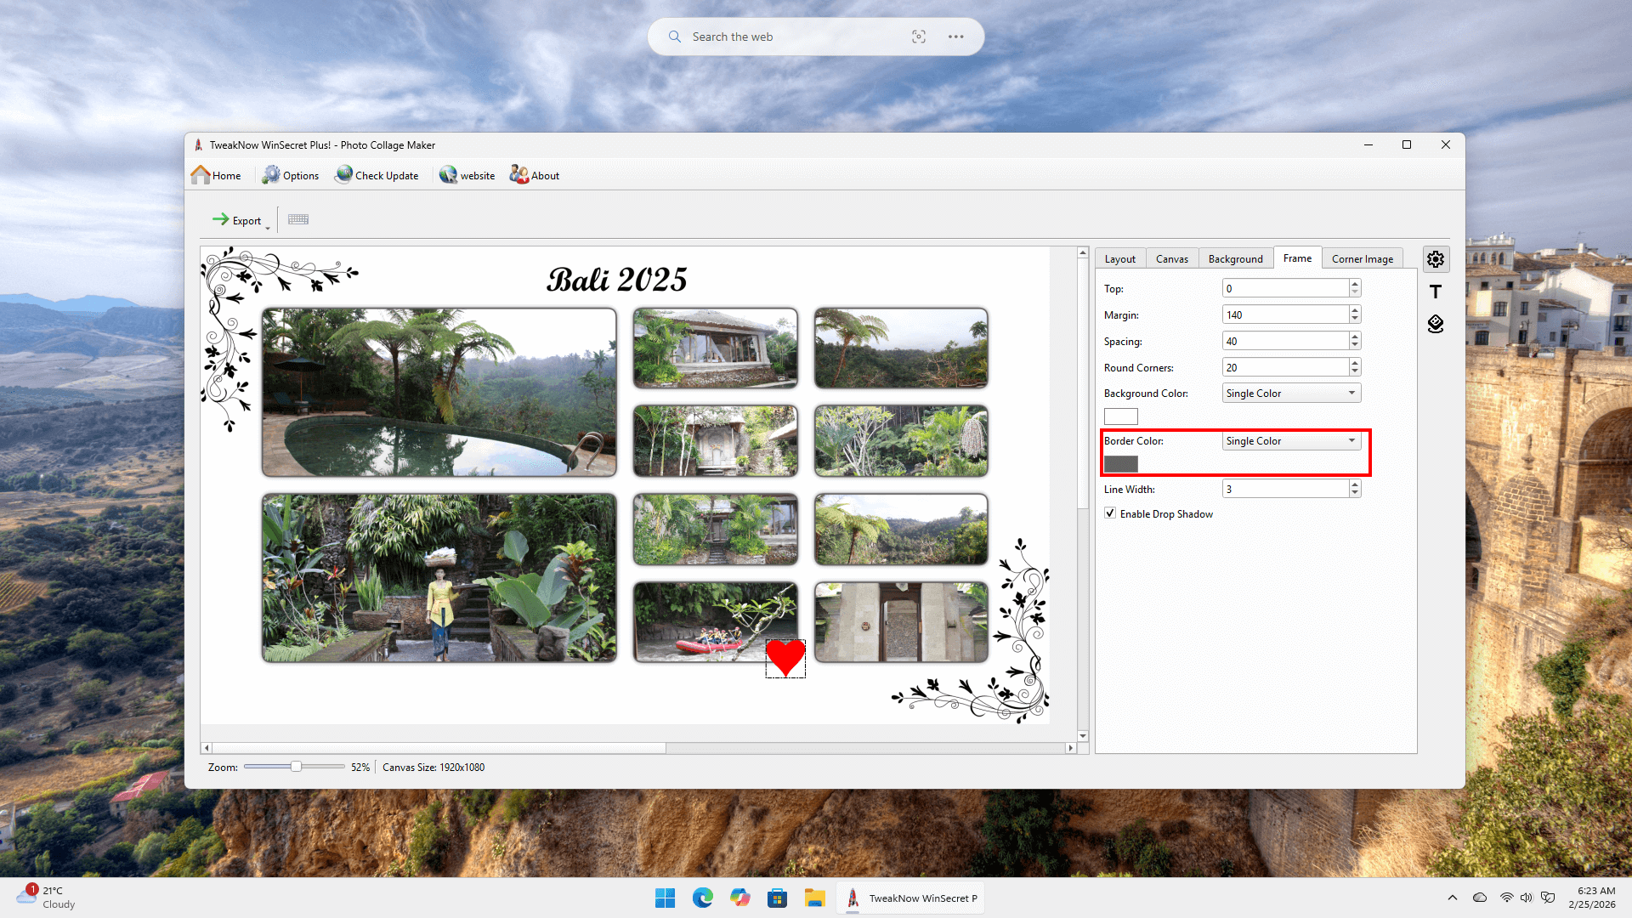This screenshot has width=1632, height=918.
Task: Open the website link button
Action: [467, 175]
